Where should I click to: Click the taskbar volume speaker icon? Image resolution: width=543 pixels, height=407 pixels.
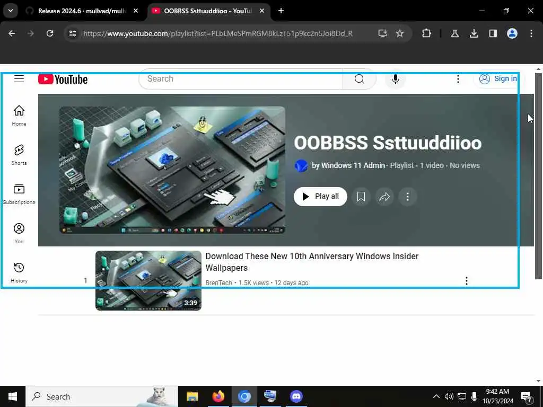click(x=449, y=396)
